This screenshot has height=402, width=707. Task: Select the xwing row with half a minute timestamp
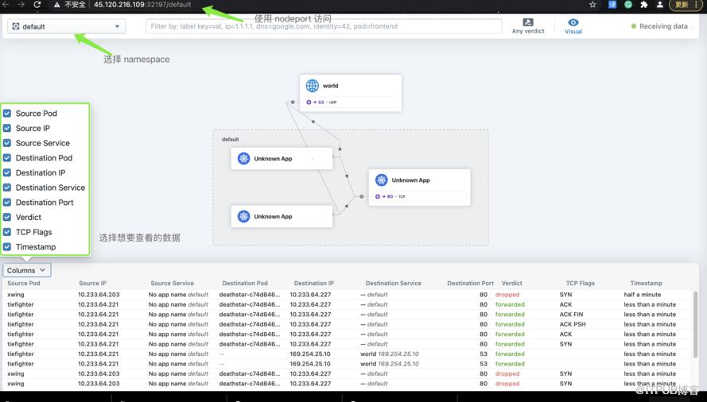(348, 294)
